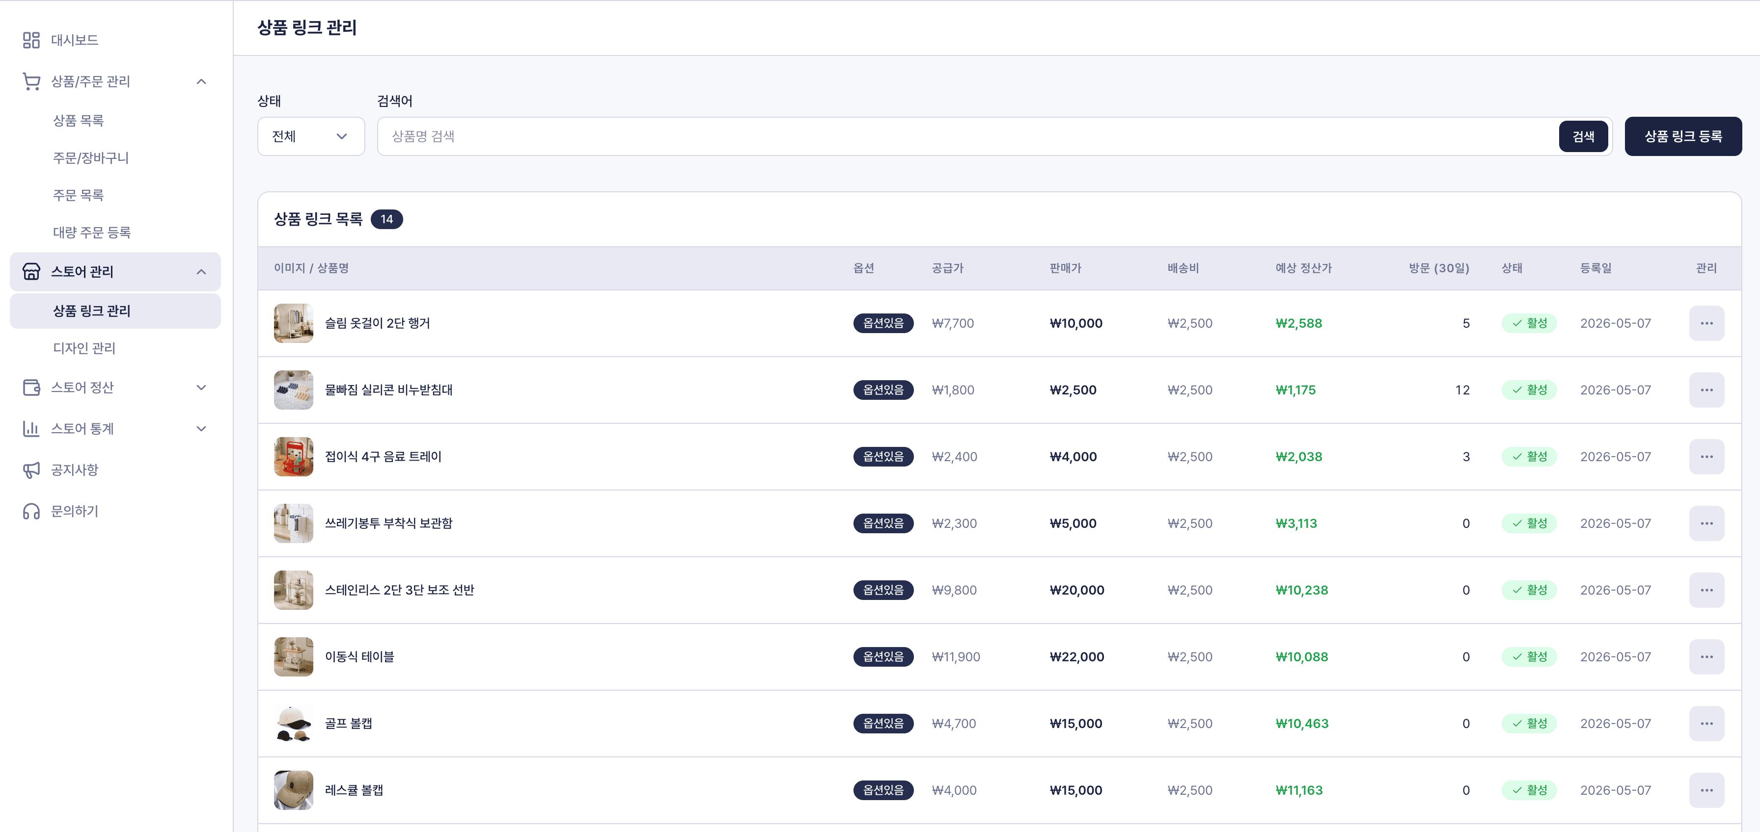
Task: Open the more menu for 슬림 옷걸이 2단 행거
Action: [x=1706, y=323]
